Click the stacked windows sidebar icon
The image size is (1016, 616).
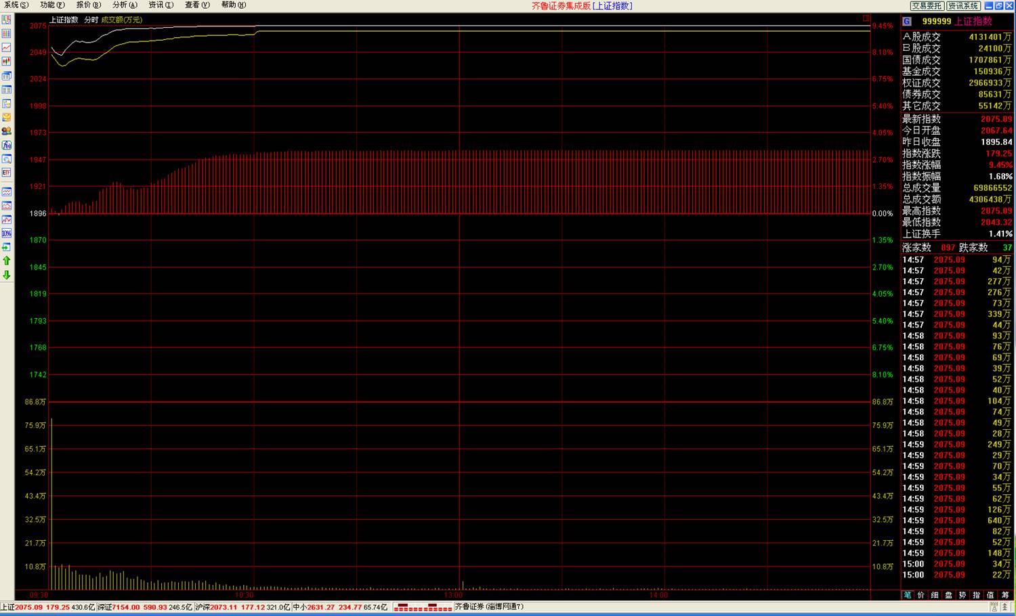coord(7,76)
